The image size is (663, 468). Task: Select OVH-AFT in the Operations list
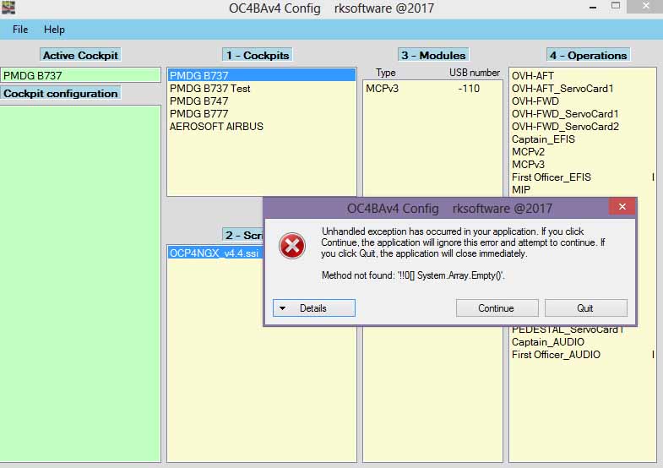[x=535, y=76]
